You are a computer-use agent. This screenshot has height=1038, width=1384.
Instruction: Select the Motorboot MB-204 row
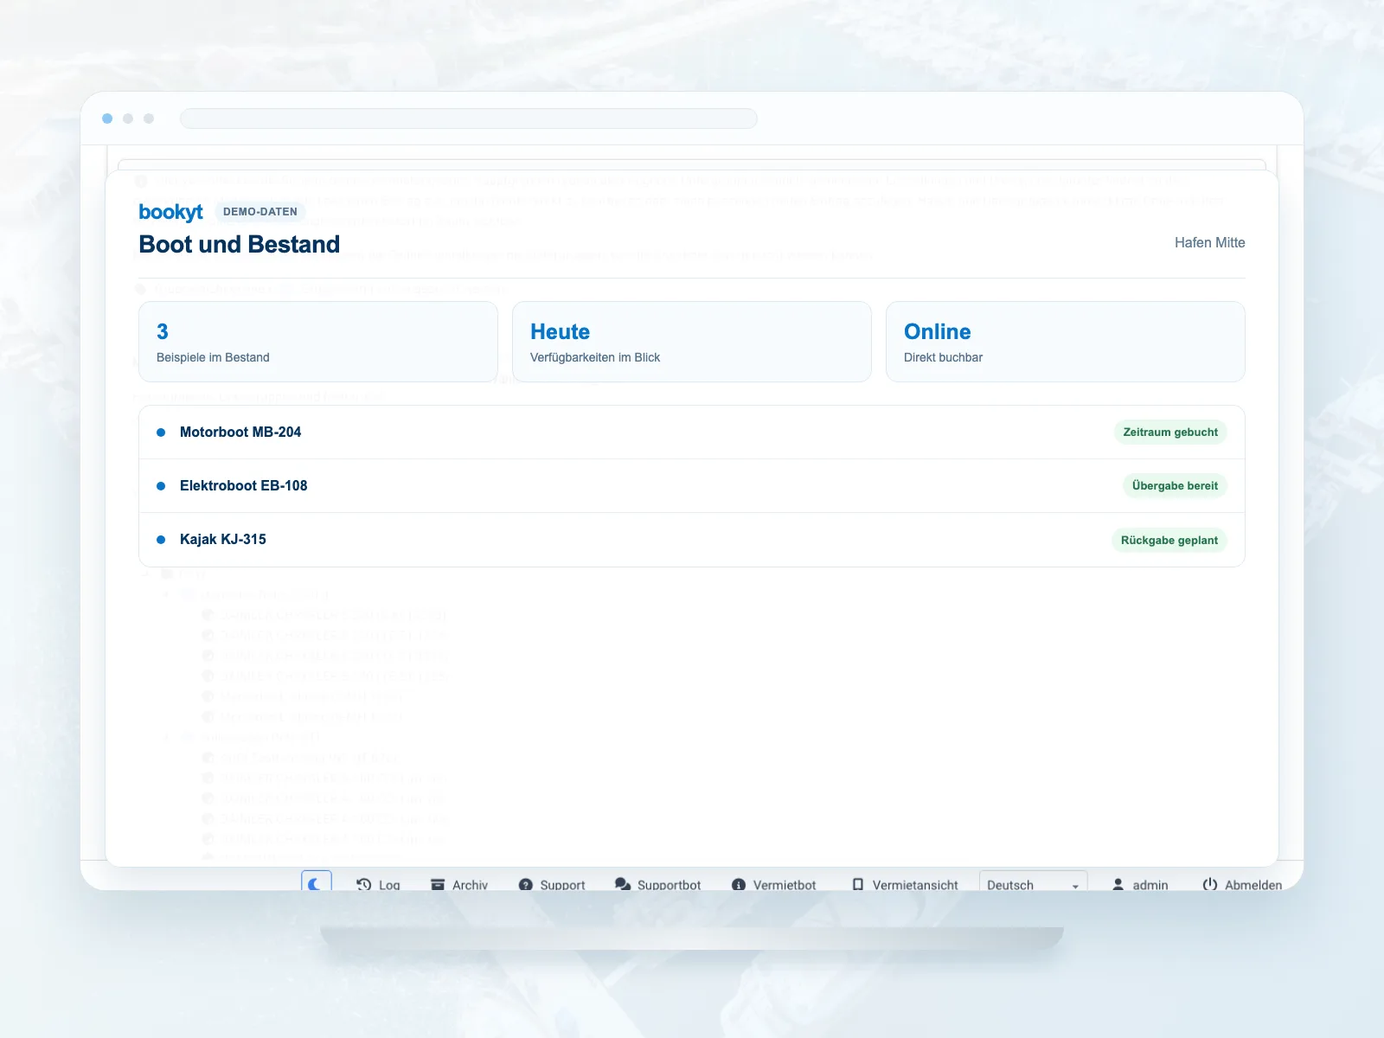[692, 432]
